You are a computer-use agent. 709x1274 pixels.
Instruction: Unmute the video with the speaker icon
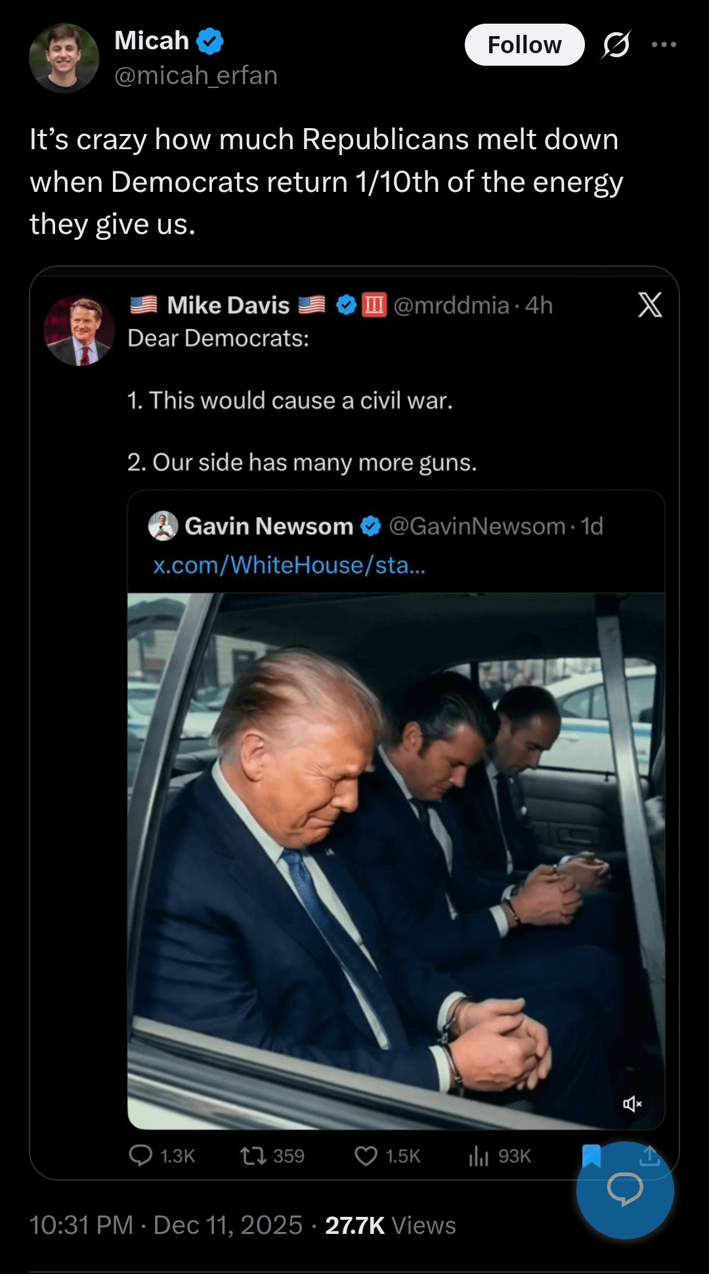pos(632,1104)
